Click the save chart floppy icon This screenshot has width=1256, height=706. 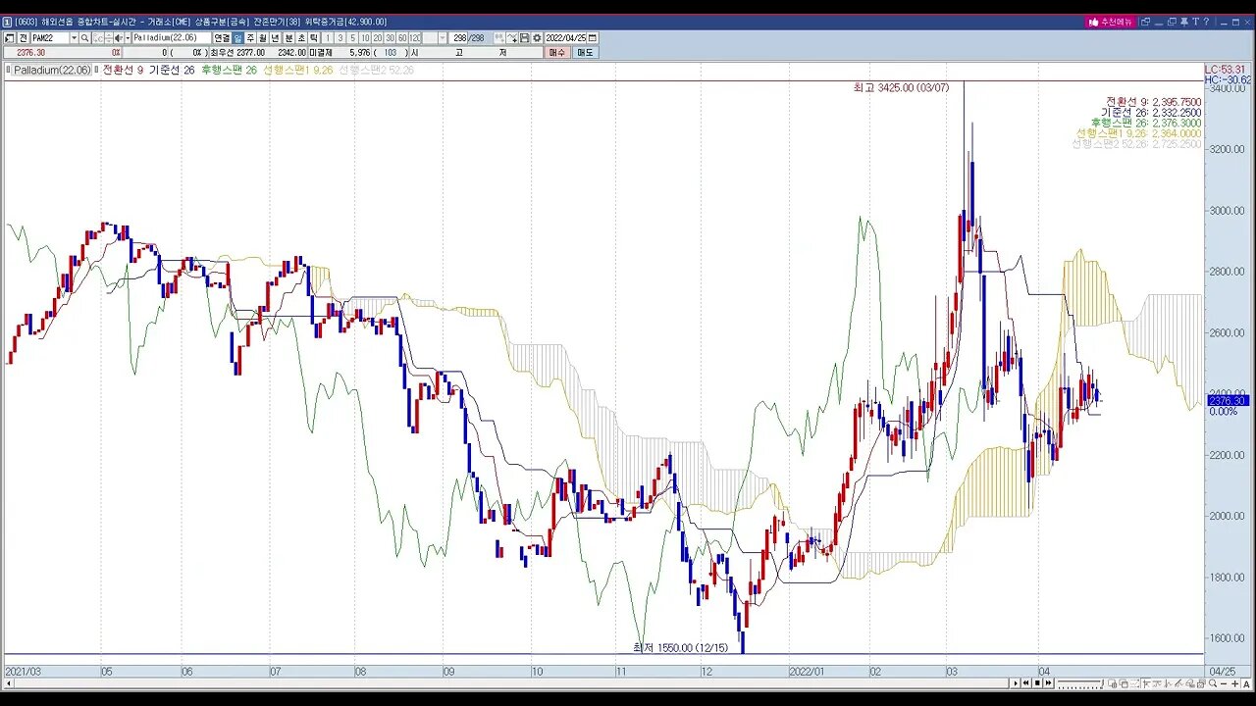524,38
